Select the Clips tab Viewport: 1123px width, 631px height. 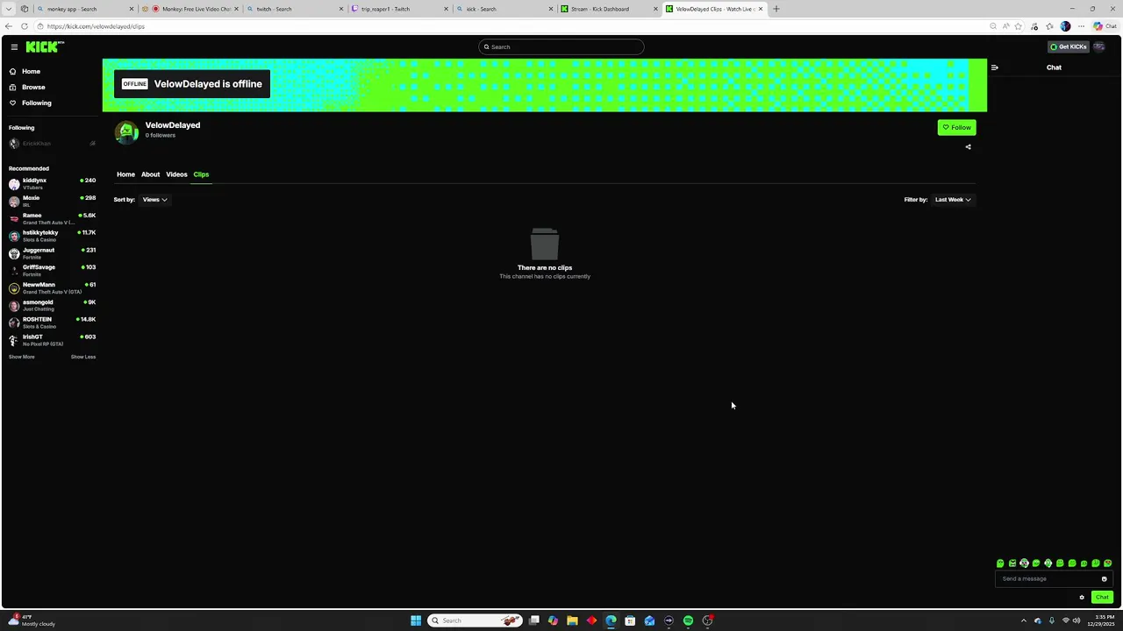tap(201, 174)
